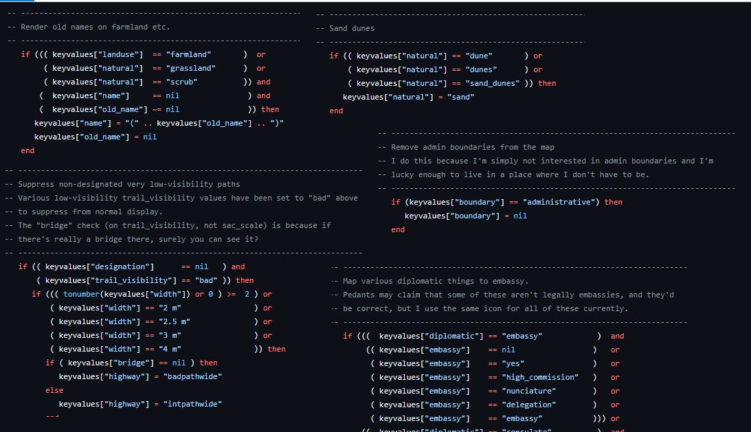Click the "-- Sand dunes" comment

(346, 28)
